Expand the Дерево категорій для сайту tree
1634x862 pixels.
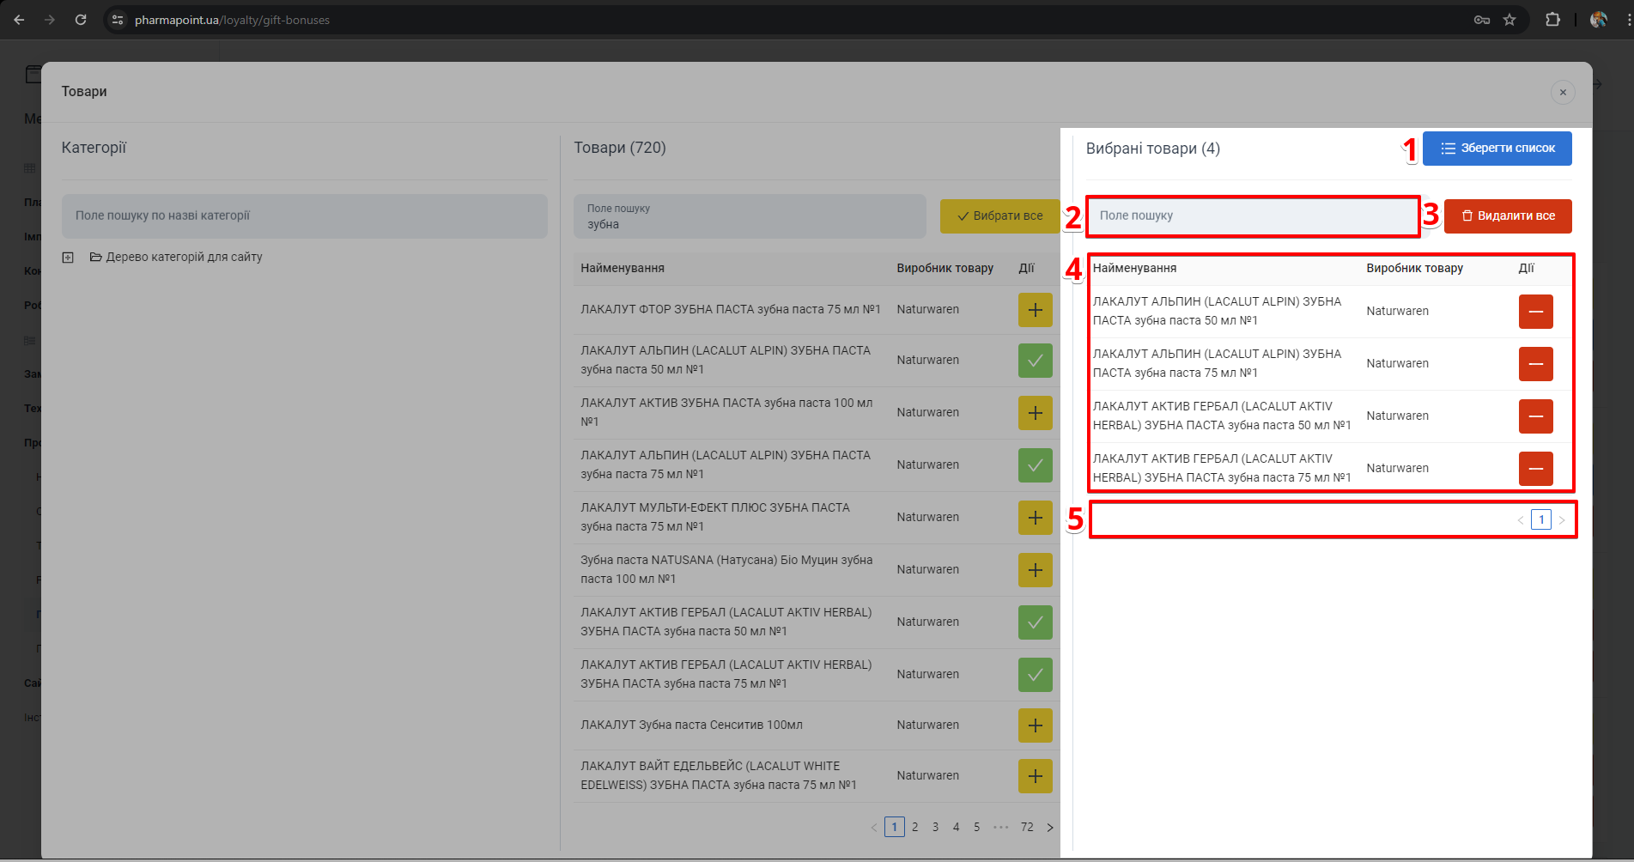[68, 258]
